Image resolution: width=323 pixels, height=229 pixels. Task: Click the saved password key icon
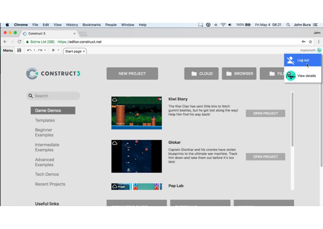click(x=304, y=41)
